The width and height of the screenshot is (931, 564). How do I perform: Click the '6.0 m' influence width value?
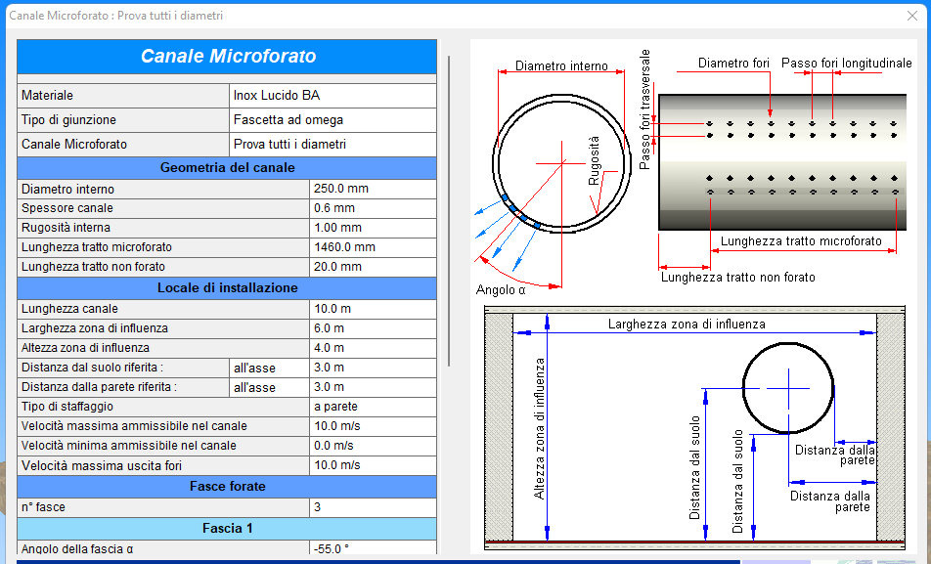coord(373,328)
